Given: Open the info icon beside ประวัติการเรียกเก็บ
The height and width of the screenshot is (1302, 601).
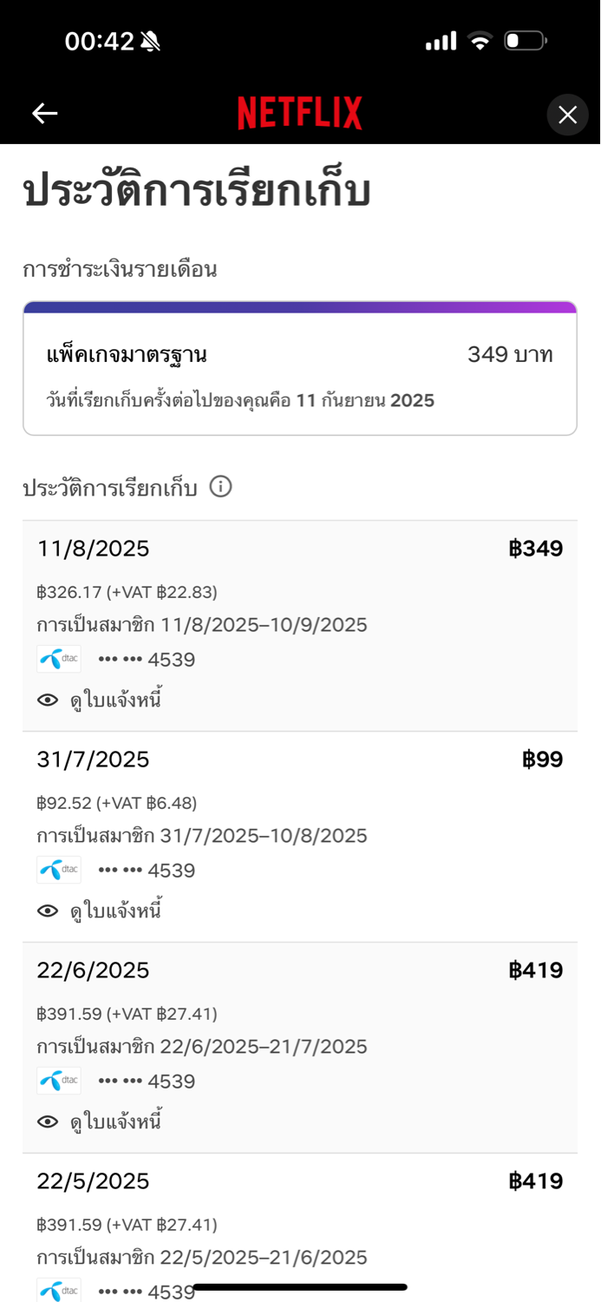Looking at the screenshot, I should click(x=221, y=487).
